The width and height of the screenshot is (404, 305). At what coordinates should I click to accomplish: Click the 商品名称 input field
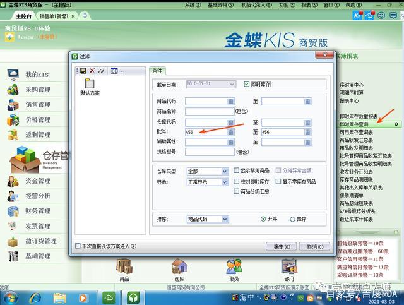[x=210, y=111]
